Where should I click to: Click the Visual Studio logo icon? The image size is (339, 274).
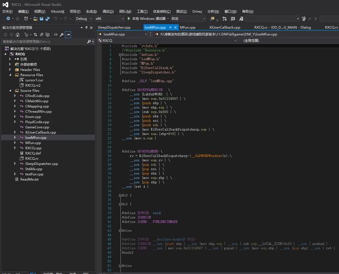[x=5, y=4]
